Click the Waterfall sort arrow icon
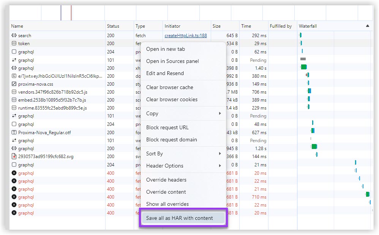The height and width of the screenshot is (235, 379). click(x=367, y=26)
